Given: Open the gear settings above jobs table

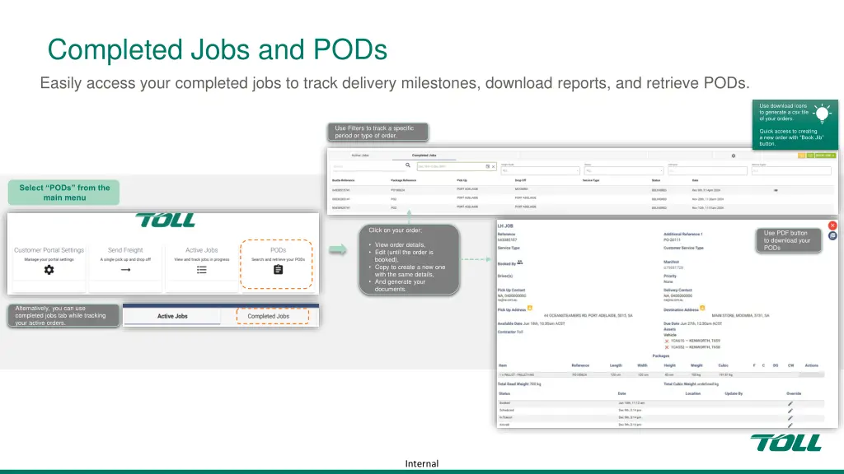Looking at the screenshot, I should [733, 156].
